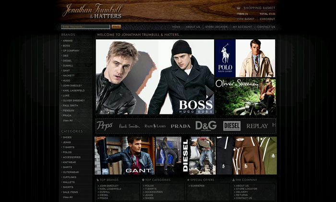Image resolution: width=336 pixels, height=202 pixels.
Task: Open the Penguin jackets promotional image
Action: (x=247, y=156)
